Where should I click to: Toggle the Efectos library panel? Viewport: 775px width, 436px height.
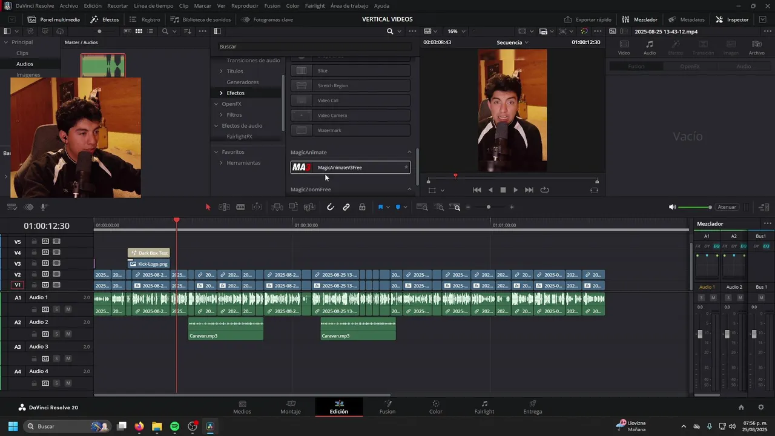105,19
